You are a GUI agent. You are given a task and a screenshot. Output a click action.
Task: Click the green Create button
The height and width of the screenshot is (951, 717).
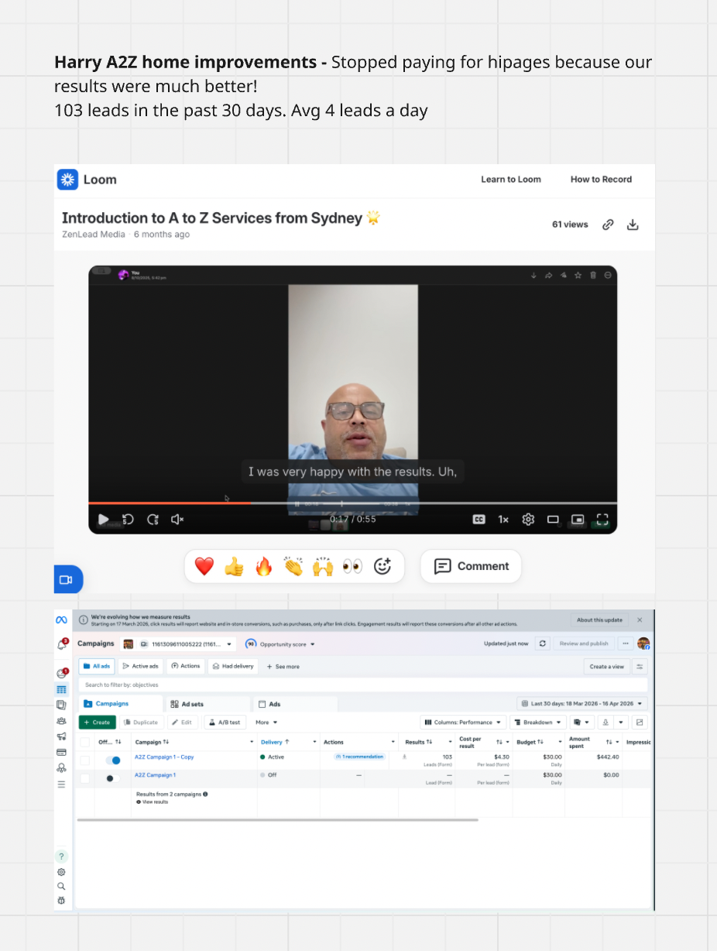[x=97, y=723]
